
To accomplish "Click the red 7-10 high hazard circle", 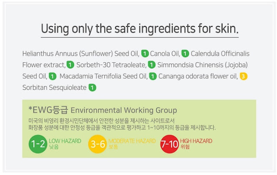I will 170,144.
